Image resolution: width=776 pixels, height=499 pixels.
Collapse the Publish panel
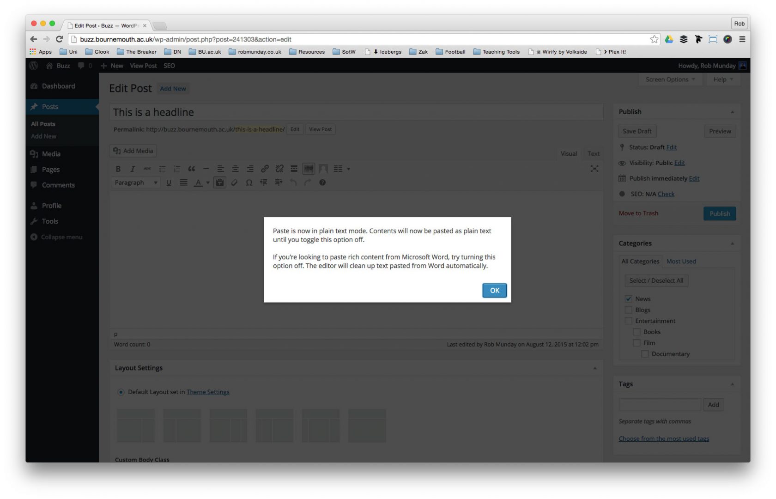(x=732, y=112)
